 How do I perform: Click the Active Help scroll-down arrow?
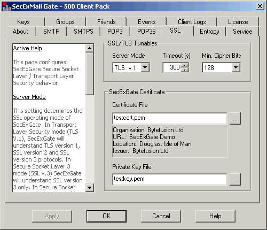point(90,188)
